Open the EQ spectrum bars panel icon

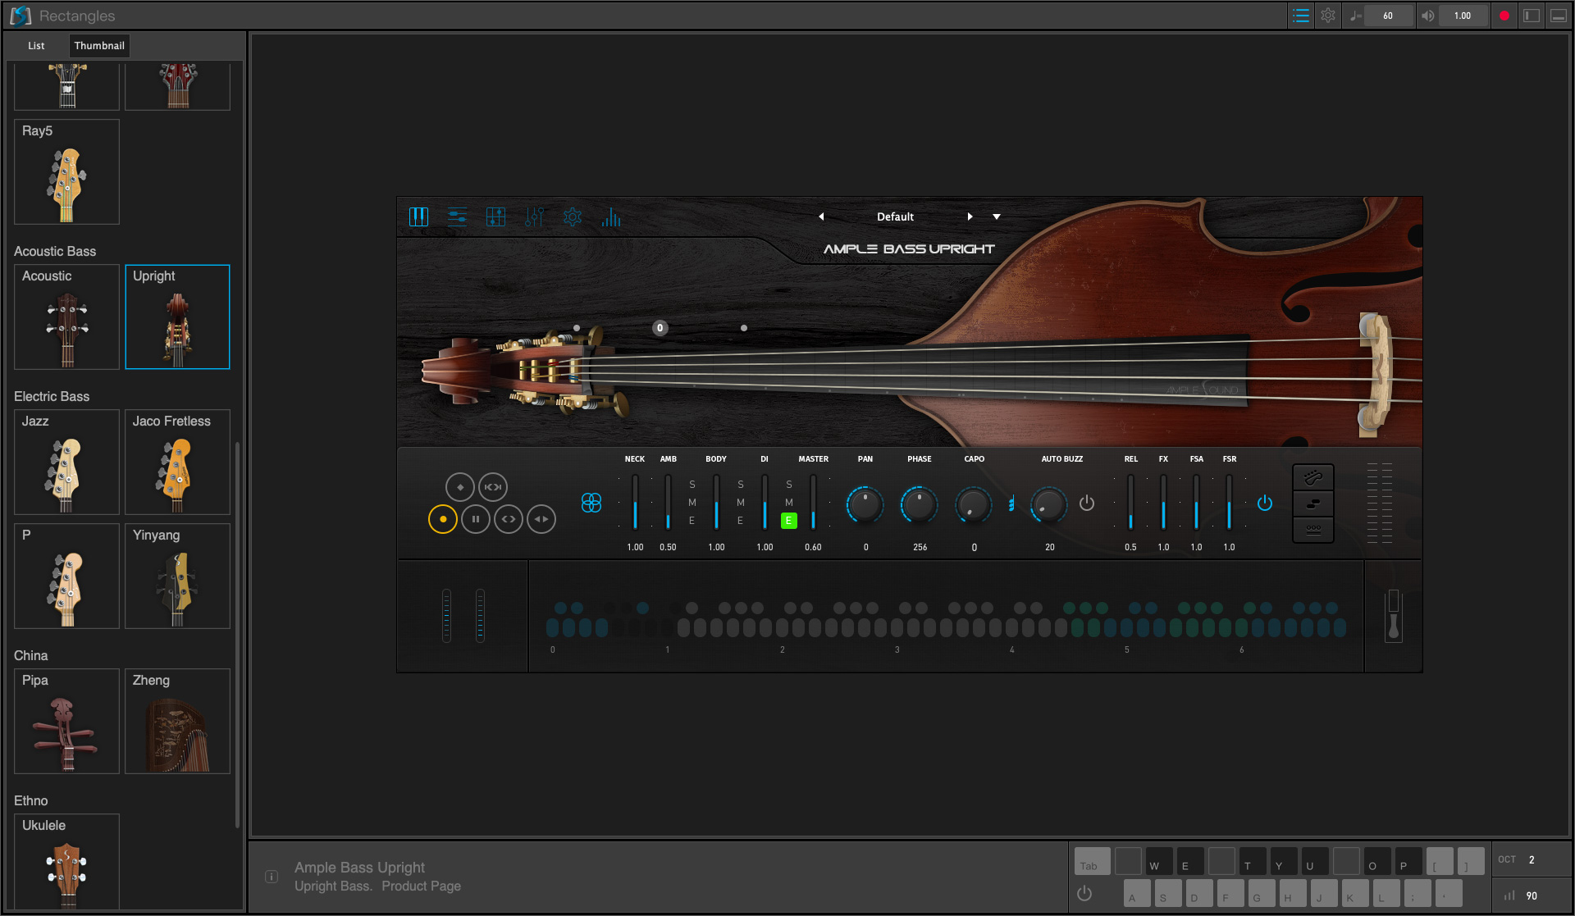(x=611, y=216)
